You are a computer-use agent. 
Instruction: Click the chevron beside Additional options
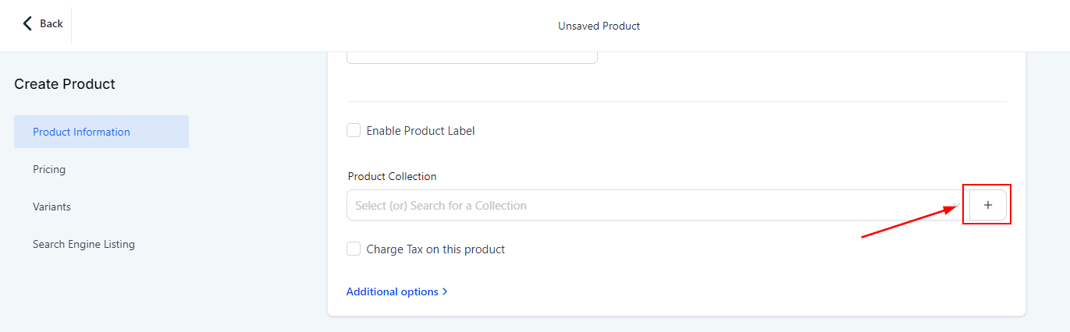click(445, 291)
